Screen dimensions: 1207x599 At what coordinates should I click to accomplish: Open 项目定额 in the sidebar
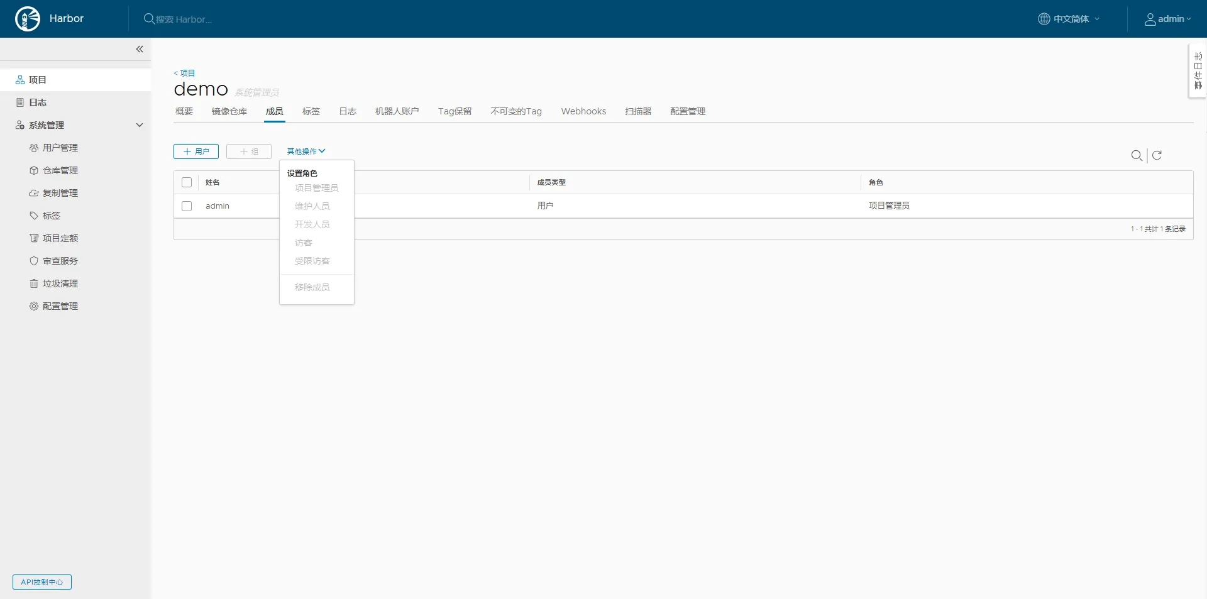60,238
